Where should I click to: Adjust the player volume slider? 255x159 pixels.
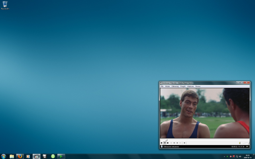point(245,143)
